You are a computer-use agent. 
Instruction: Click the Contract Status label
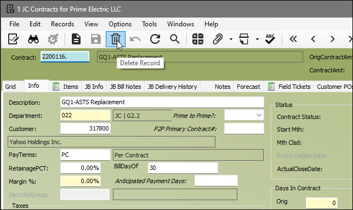point(299,117)
